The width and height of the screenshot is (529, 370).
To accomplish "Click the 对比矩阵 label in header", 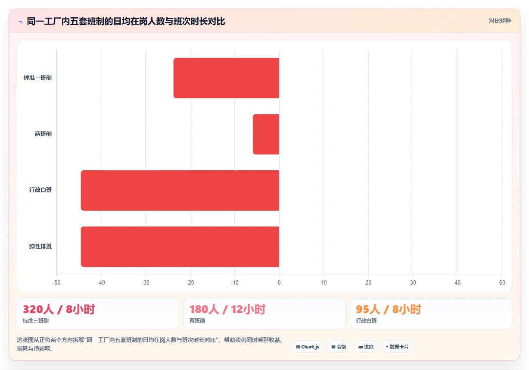I will 500,21.
